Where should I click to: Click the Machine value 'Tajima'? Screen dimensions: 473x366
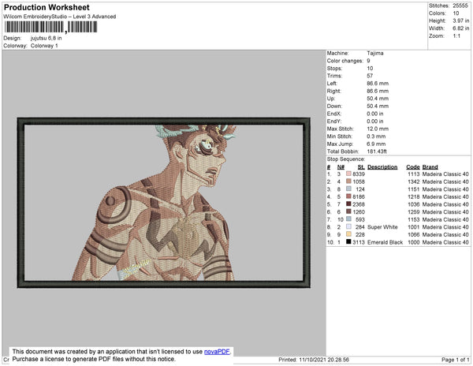(375, 53)
